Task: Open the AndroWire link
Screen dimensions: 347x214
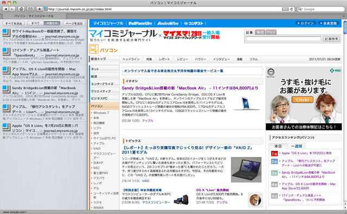Action: coord(168,23)
